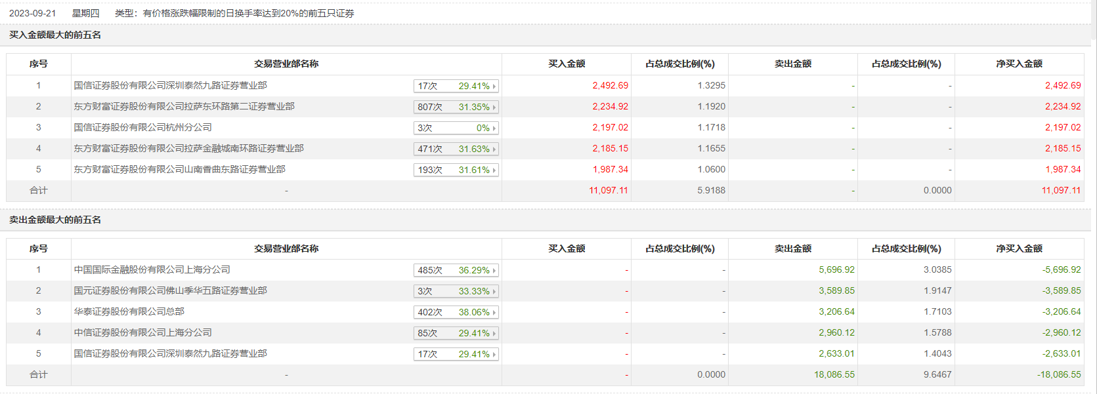Click sell amount 2,960.12 in 卖出金额 column
The width and height of the screenshot is (1097, 394).
pyautogui.click(x=836, y=332)
